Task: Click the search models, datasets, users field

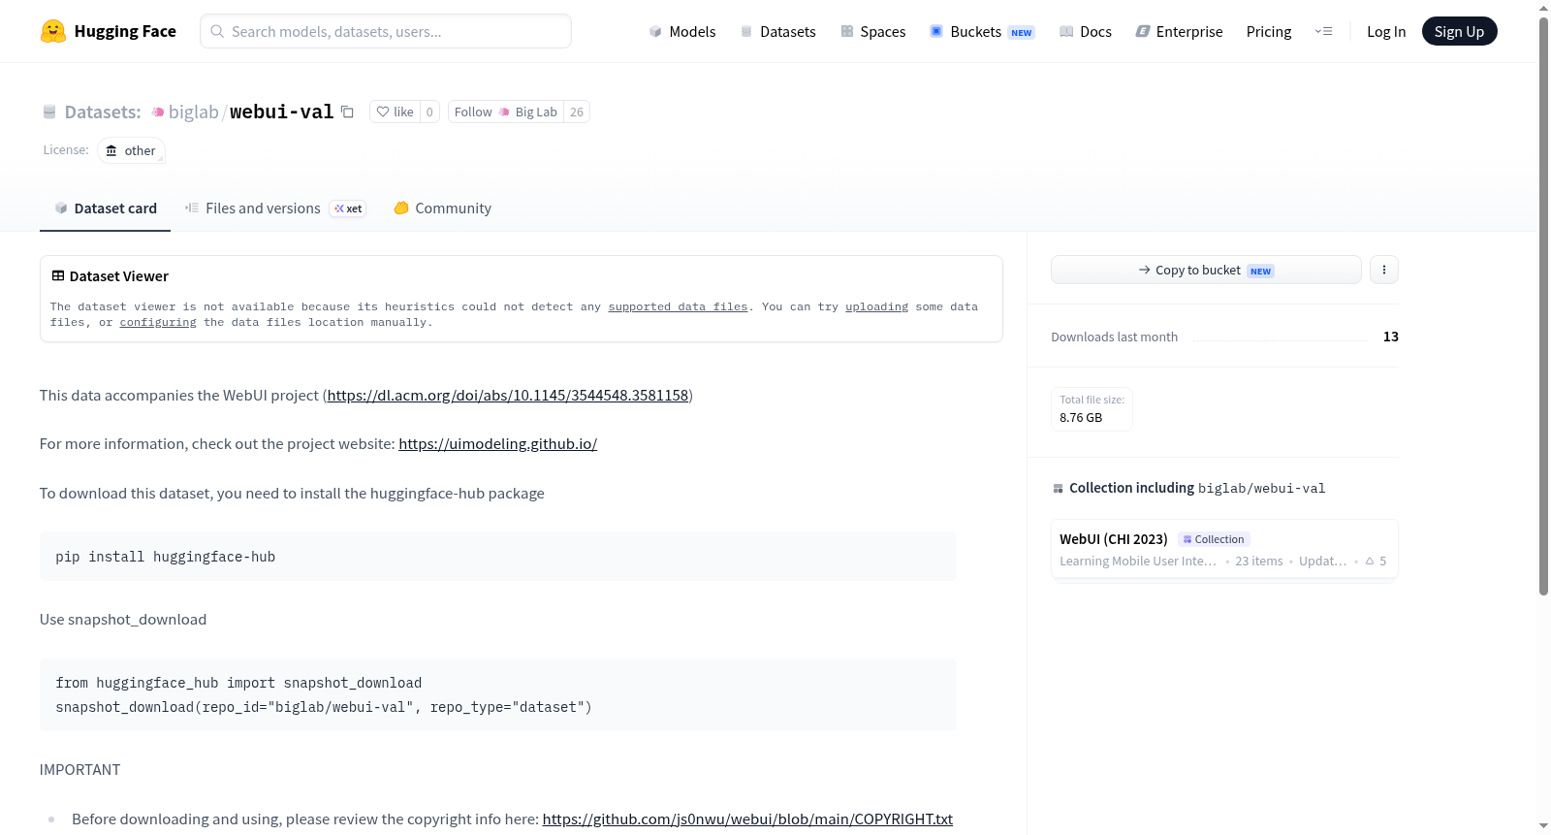Action: (x=386, y=31)
